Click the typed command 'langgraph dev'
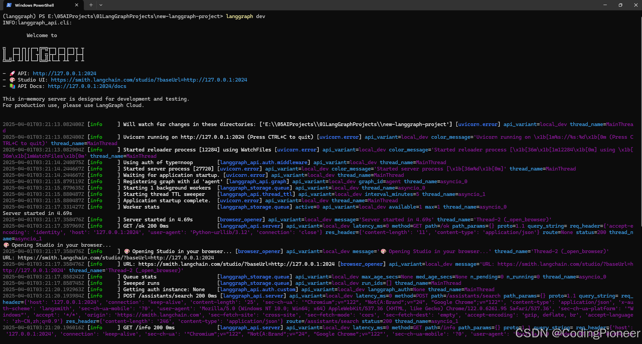Viewport: 642px width, 344px height. [x=245, y=16]
